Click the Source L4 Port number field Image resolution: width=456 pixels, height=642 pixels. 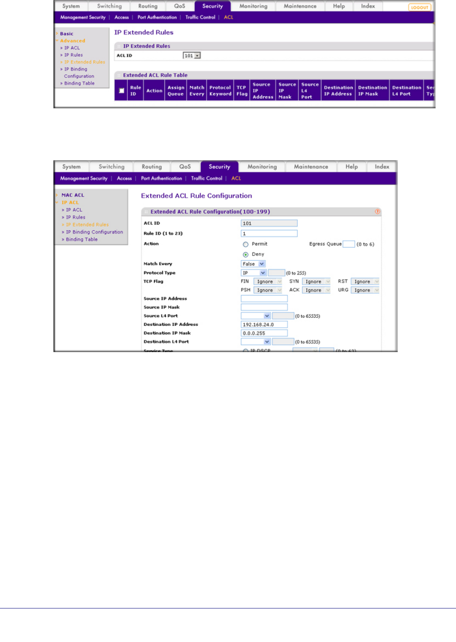pyautogui.click(x=283, y=316)
